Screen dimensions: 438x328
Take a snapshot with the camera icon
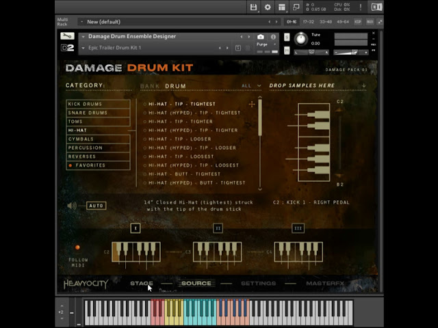[260, 37]
